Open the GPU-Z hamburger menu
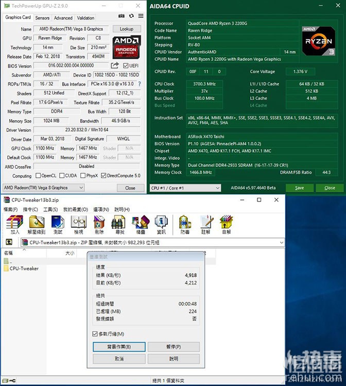Image resolution: width=346 pixels, height=386 pixels. coord(141,16)
